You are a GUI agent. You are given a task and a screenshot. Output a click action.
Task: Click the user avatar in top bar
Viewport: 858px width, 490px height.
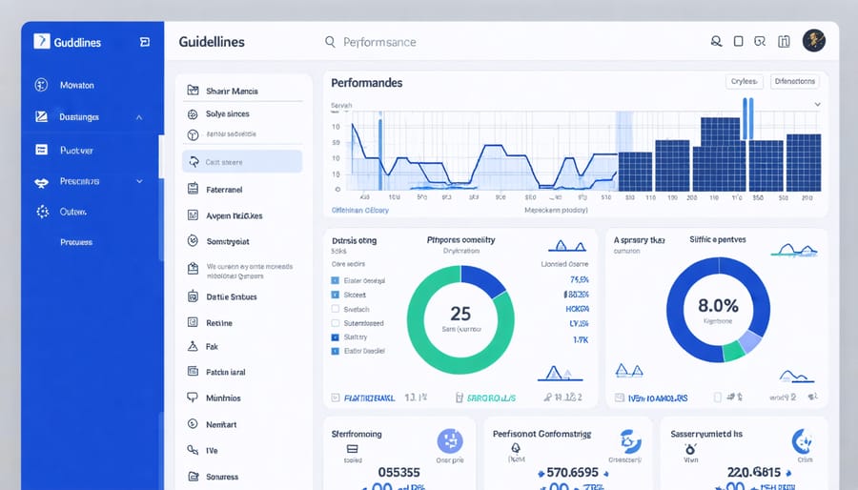click(x=813, y=41)
